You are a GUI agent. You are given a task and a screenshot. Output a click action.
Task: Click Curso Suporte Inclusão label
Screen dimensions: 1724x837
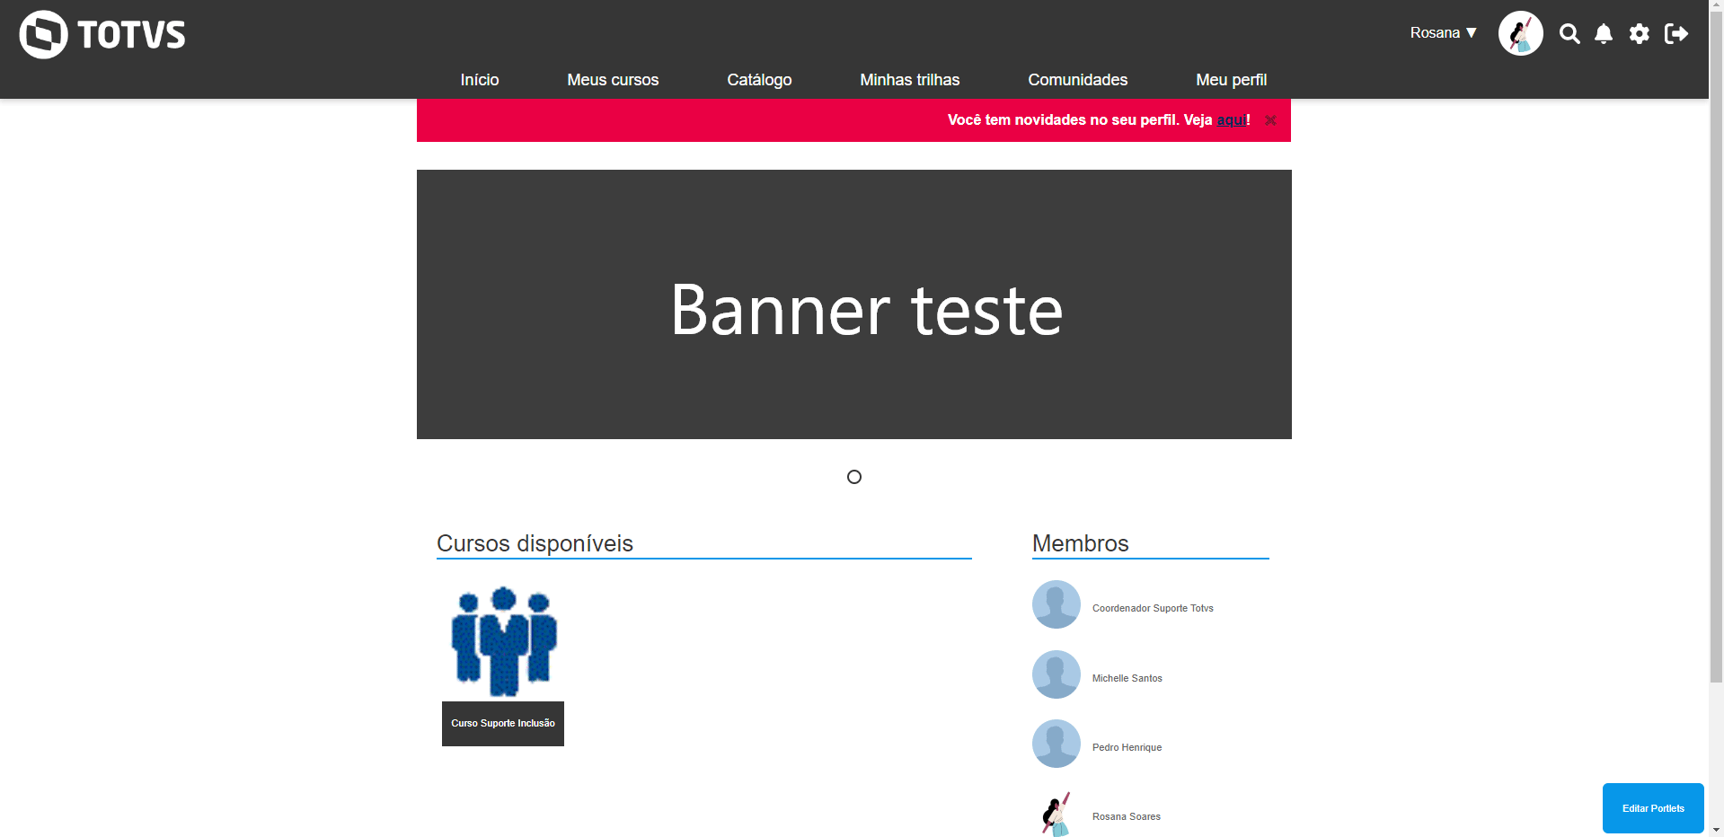(x=503, y=724)
